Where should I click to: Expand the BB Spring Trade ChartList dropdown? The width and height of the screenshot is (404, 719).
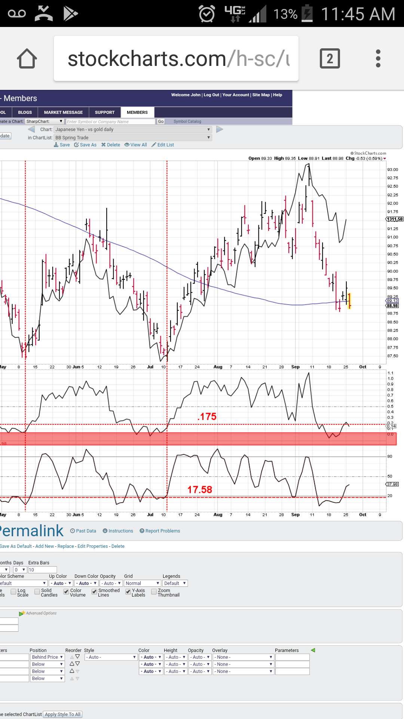(x=133, y=138)
